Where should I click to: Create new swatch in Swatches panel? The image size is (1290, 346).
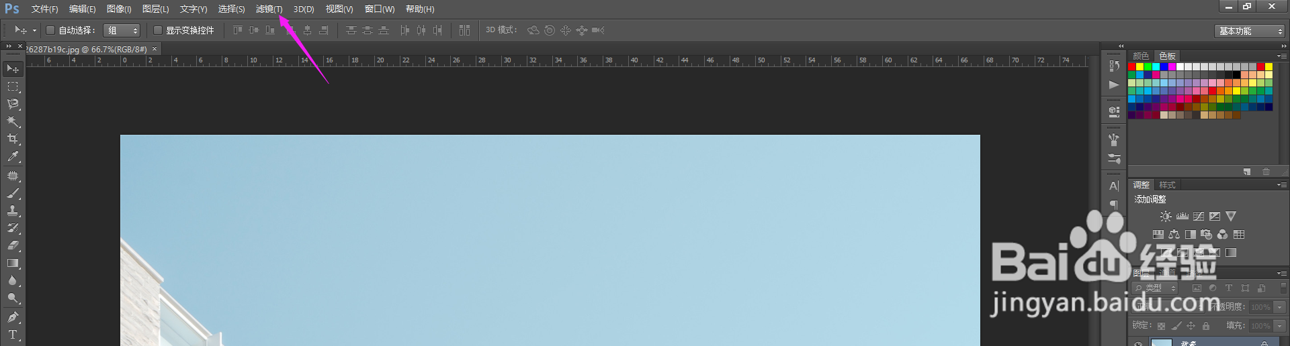point(1247,172)
